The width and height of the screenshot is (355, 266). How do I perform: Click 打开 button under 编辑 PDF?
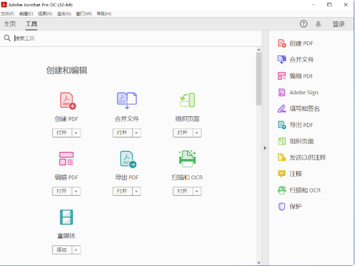coord(62,191)
